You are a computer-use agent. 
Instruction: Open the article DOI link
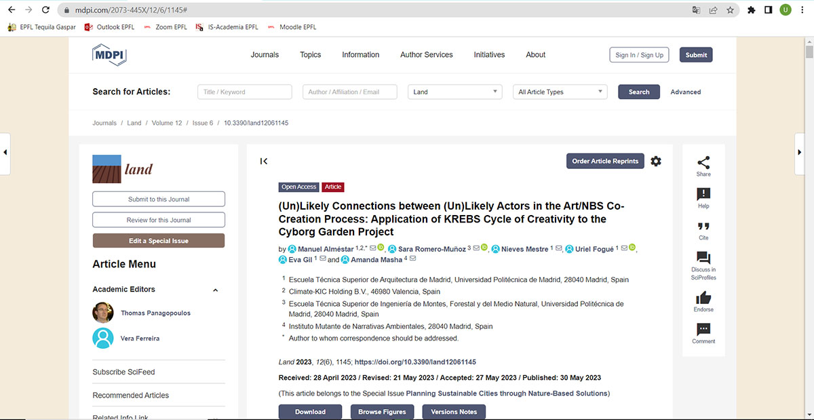pos(415,362)
